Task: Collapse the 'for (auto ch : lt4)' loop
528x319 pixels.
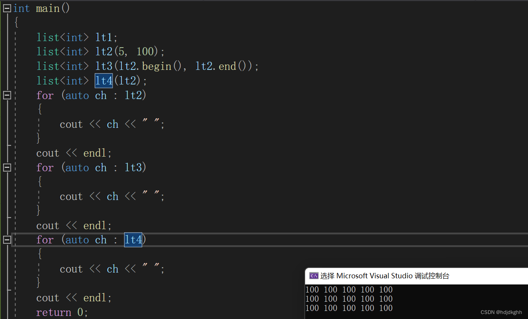Action: [x=7, y=240]
